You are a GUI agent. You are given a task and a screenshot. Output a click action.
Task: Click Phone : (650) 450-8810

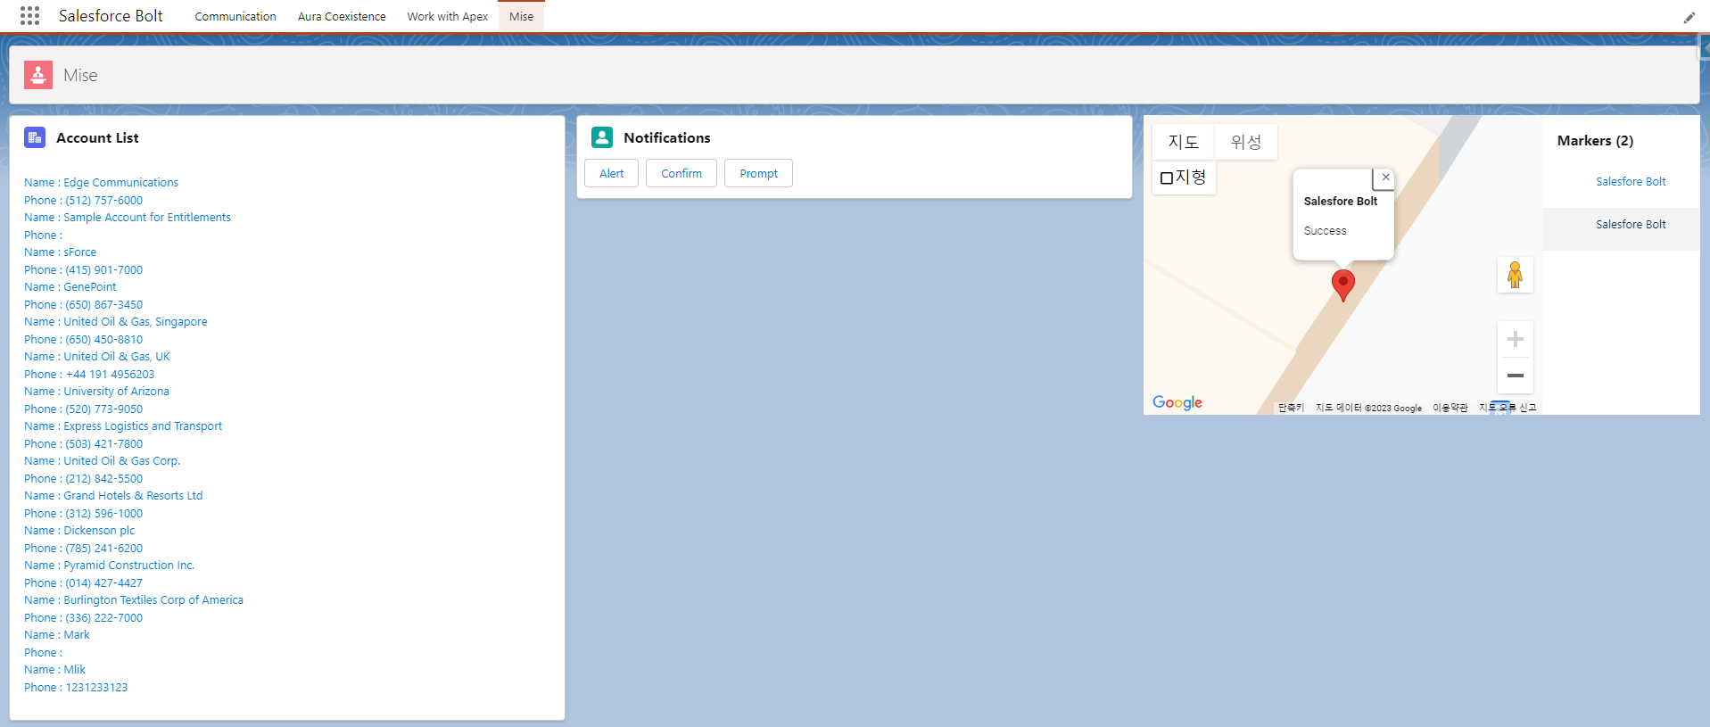pyautogui.click(x=83, y=340)
